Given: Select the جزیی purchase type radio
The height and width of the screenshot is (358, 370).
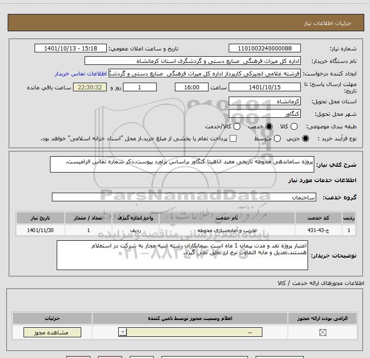Looking at the screenshot, I should tap(306, 138).
